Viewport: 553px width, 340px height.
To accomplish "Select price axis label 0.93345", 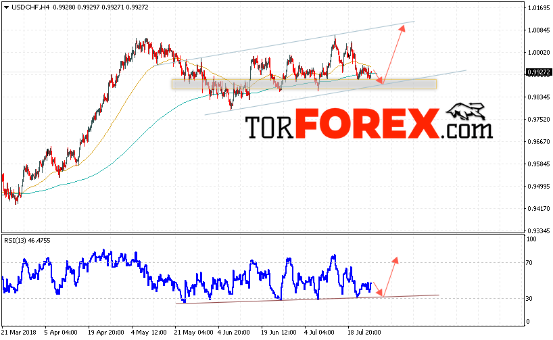I will 539,231.
